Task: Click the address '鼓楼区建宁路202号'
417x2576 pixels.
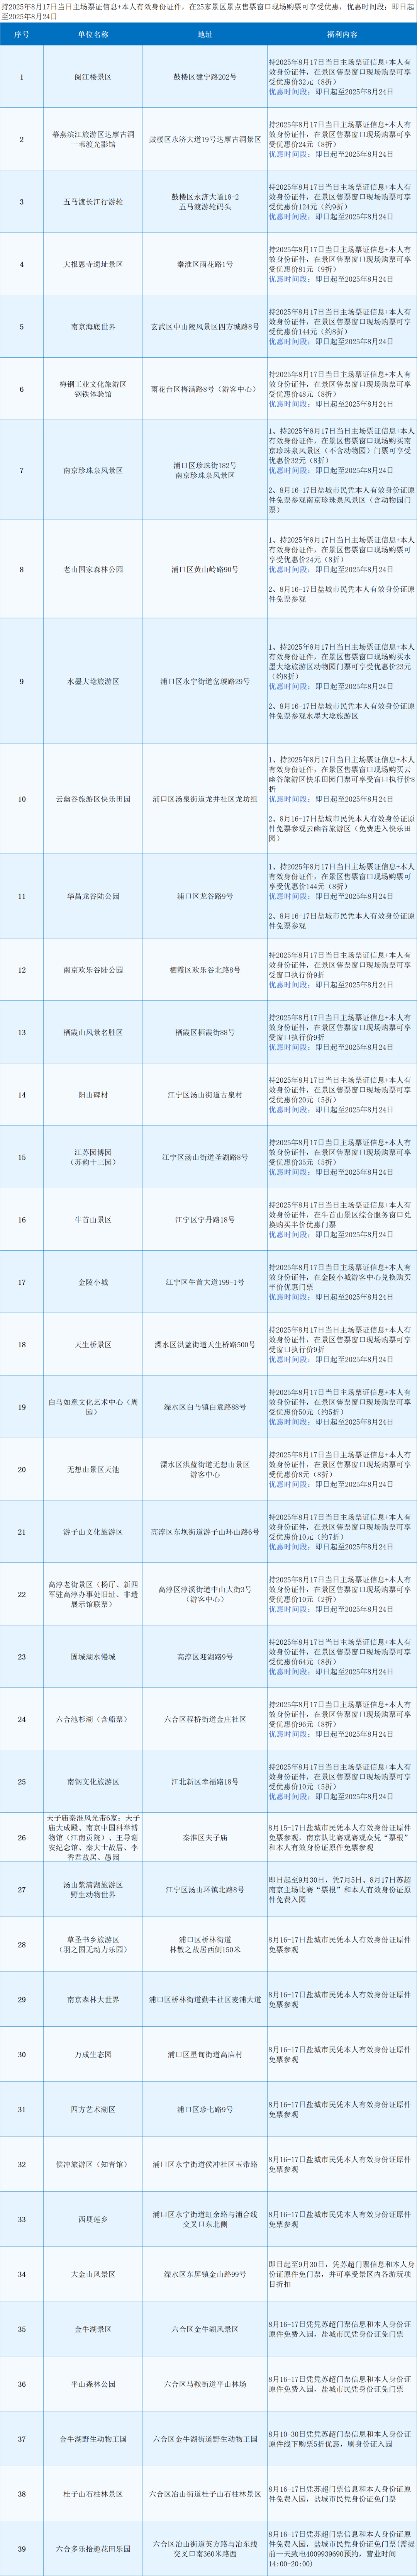Action: tap(205, 77)
